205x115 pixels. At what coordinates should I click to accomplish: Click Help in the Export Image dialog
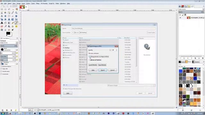[x=68, y=93]
